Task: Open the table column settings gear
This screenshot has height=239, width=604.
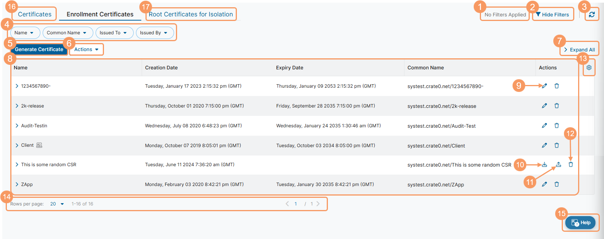Action: tap(589, 67)
